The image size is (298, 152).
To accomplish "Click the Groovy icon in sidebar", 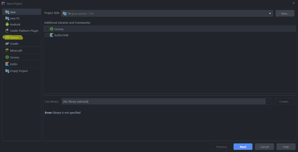I will (x=7, y=57).
